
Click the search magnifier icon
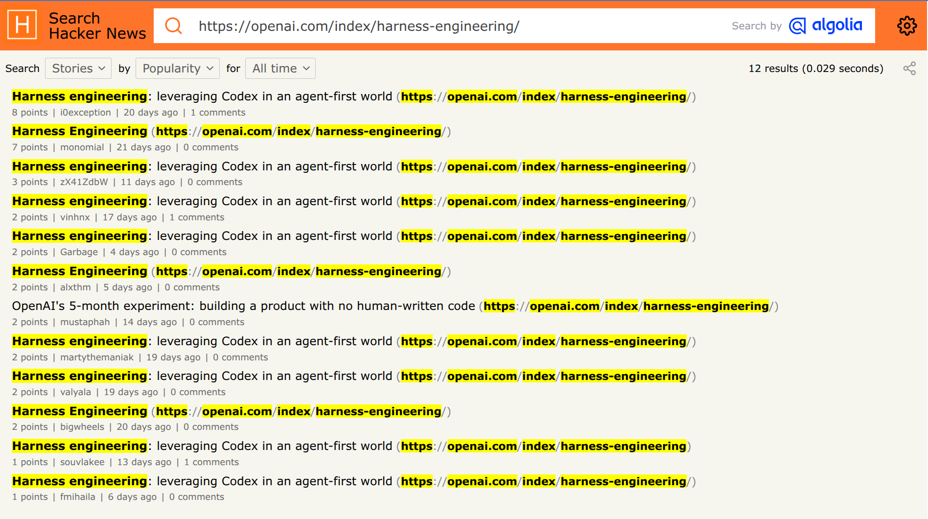[x=173, y=25]
